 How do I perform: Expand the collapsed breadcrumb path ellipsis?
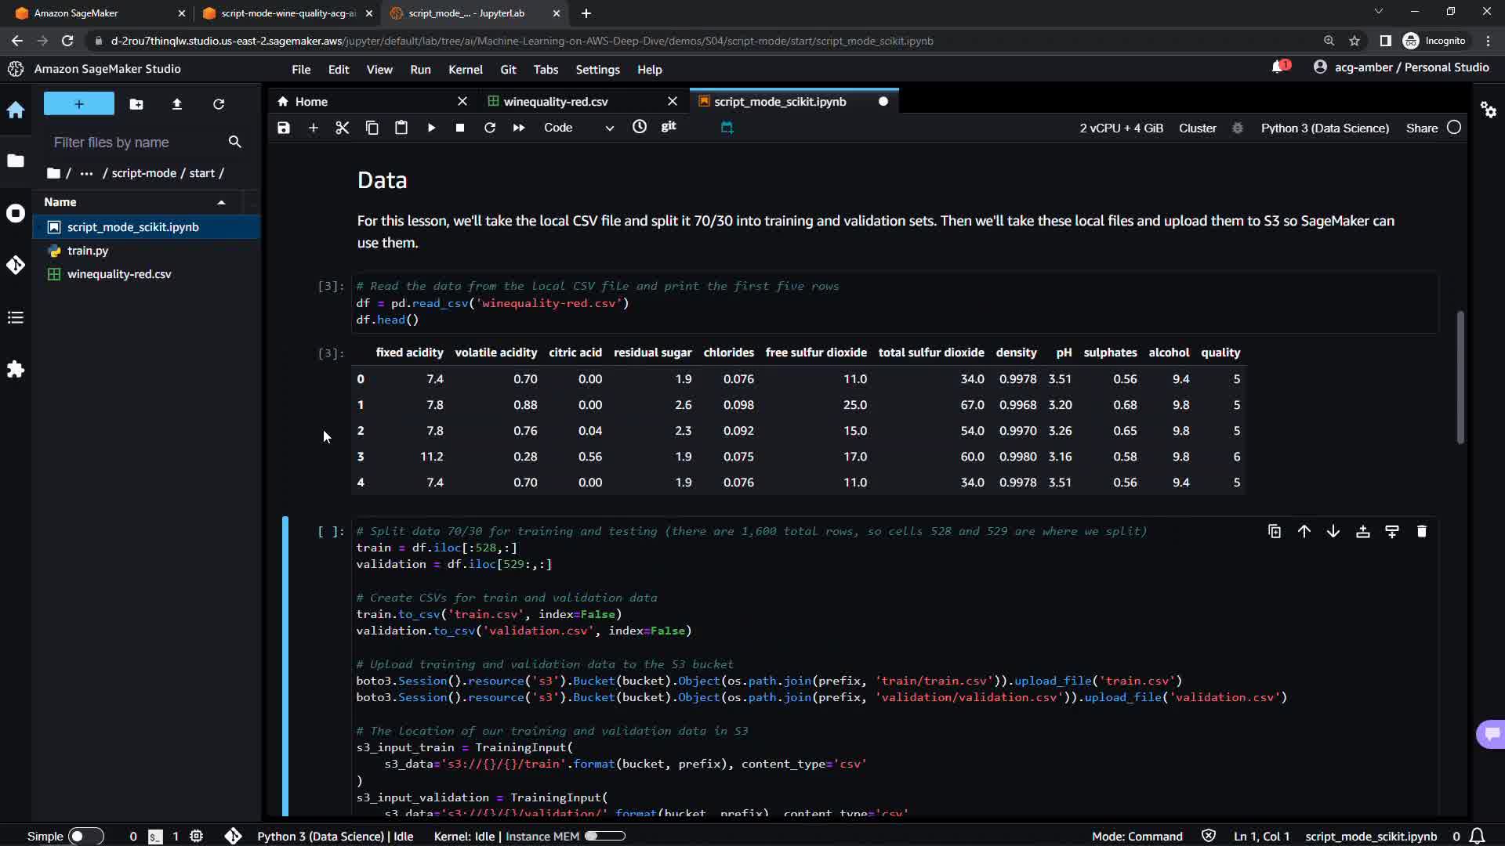click(x=86, y=173)
